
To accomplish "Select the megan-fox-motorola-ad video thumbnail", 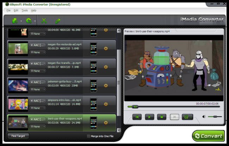I will [x=18, y=49].
